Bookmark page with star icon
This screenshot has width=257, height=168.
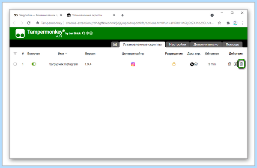pos(219,23)
